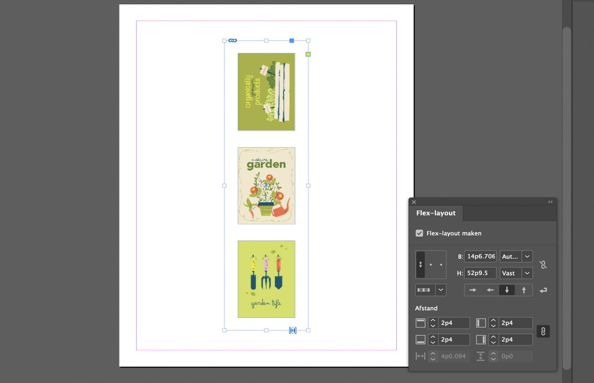Click the bottom spacing icon under Afstand
This screenshot has height=383, width=594.
tap(420, 339)
